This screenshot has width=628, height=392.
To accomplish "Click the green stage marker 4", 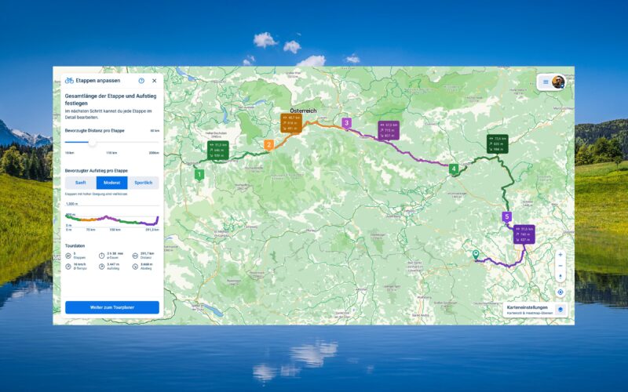I will pos(454,169).
